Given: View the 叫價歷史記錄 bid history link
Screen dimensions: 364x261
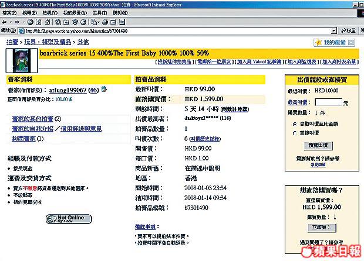Looking at the screenshot, I should coord(204,139).
